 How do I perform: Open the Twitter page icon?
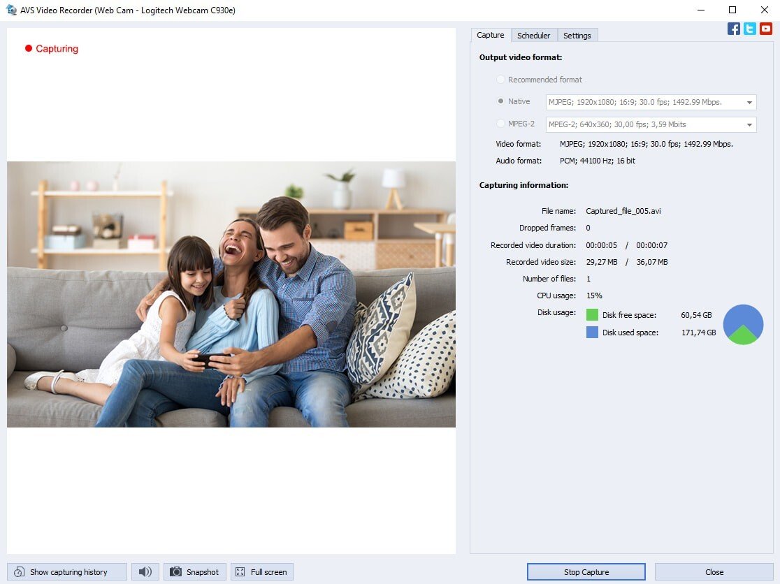[x=749, y=29]
